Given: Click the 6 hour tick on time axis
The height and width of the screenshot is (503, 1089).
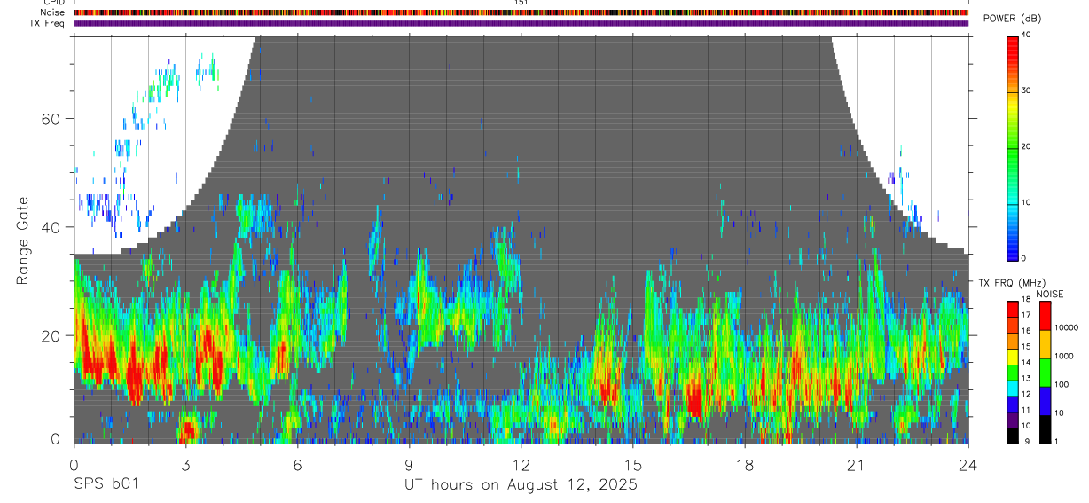Looking at the screenshot, I should tap(297, 465).
